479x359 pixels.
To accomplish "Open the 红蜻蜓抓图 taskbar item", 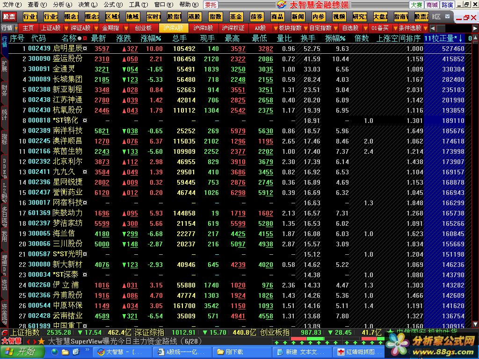I will pyautogui.click(x=359, y=352).
